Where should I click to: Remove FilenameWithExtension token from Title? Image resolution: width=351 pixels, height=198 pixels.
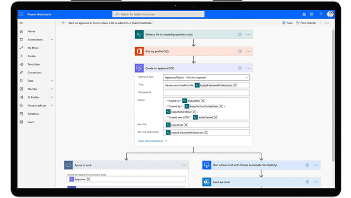click(235, 85)
